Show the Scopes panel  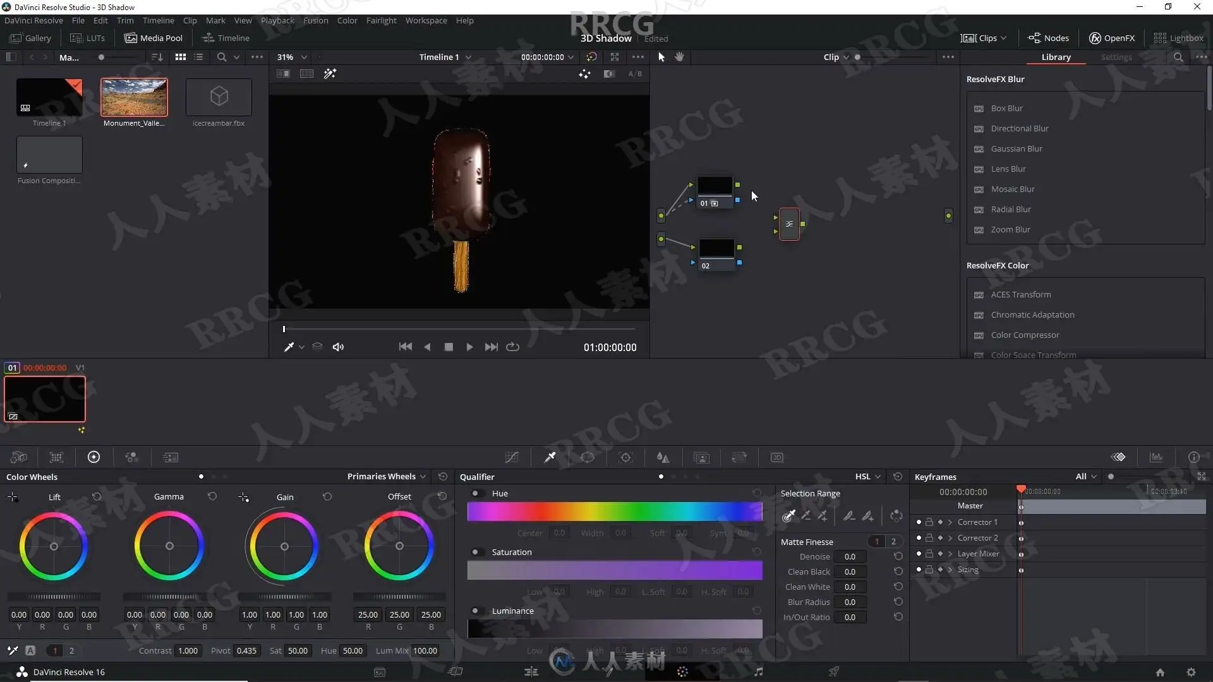(x=1156, y=457)
